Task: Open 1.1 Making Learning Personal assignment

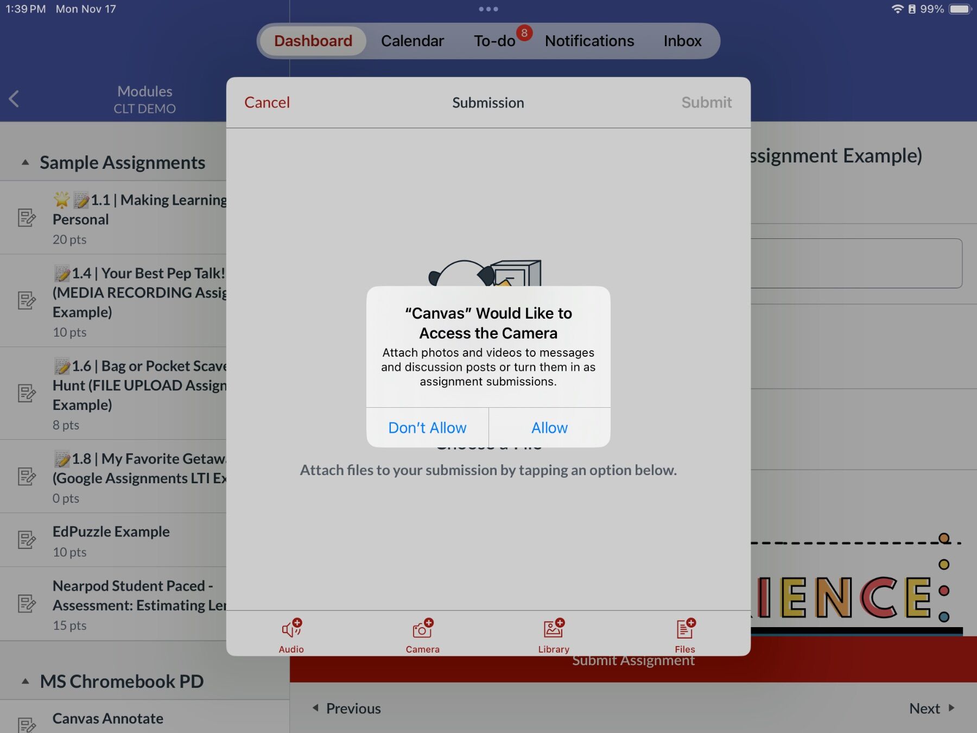Action: 113,218
